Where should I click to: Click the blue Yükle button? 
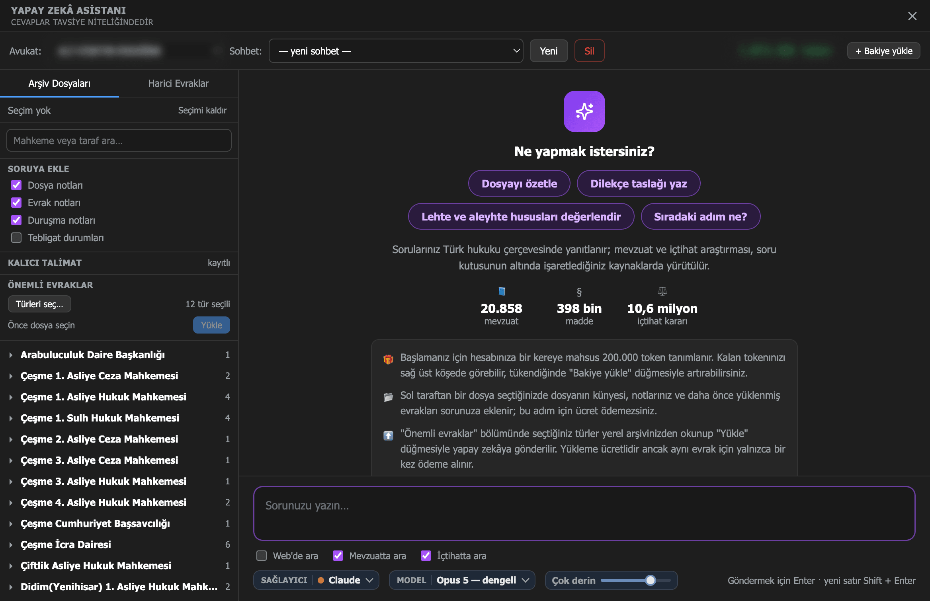(x=211, y=325)
